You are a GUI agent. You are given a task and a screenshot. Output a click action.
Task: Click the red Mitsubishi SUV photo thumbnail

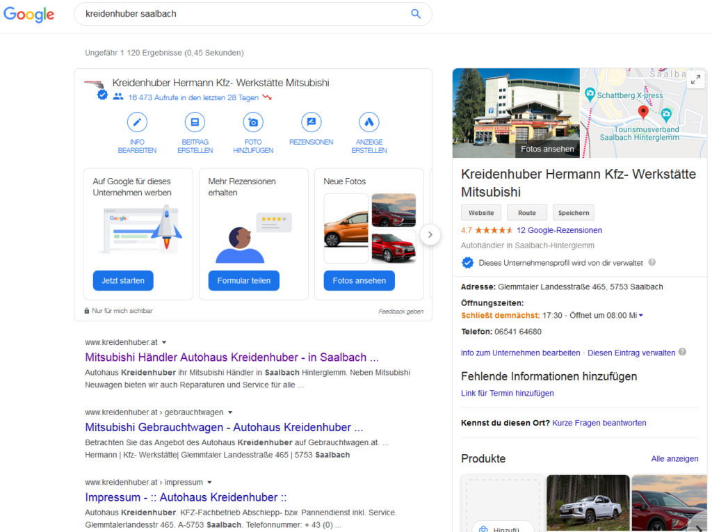394,247
